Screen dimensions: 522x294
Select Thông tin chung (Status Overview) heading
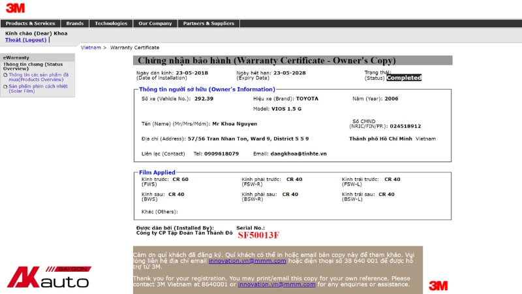click(x=33, y=66)
